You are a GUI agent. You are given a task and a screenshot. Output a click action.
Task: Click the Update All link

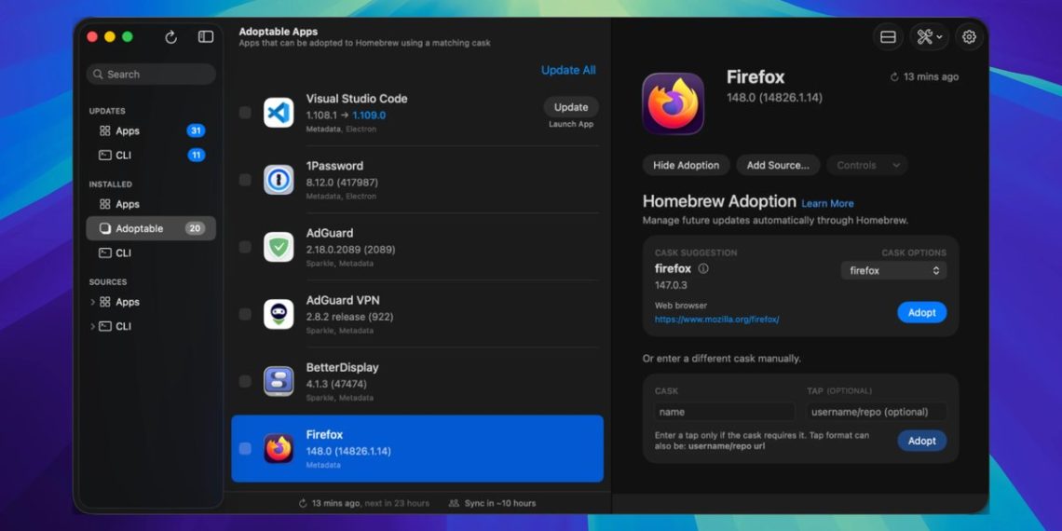[x=568, y=71]
